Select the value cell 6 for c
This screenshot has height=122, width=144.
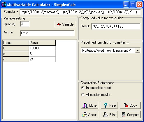coord(42,54)
